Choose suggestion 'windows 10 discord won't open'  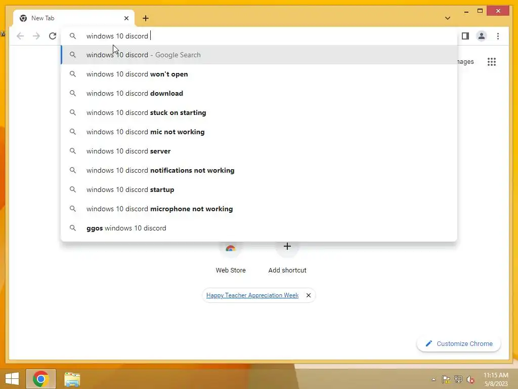point(260,74)
